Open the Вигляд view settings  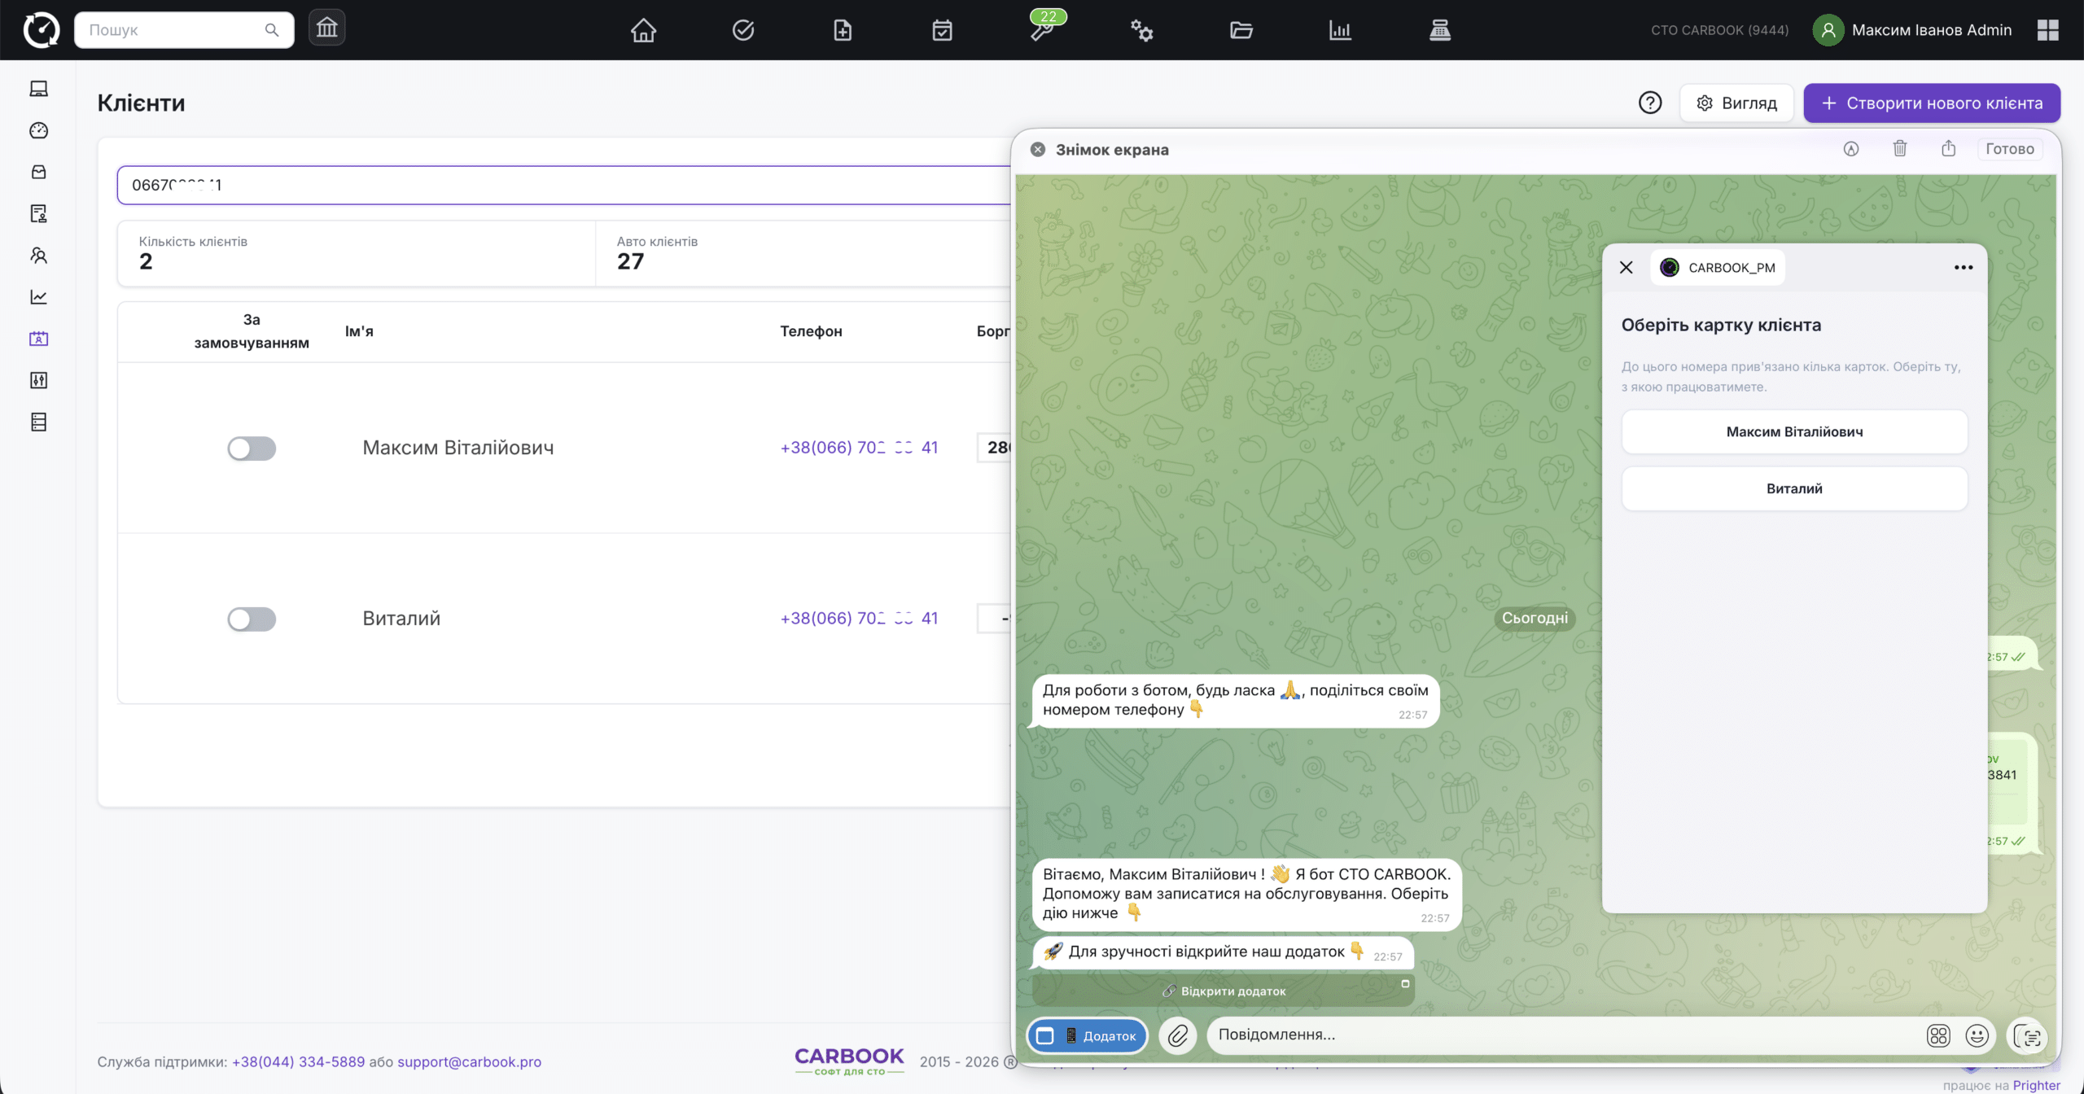click(1736, 103)
